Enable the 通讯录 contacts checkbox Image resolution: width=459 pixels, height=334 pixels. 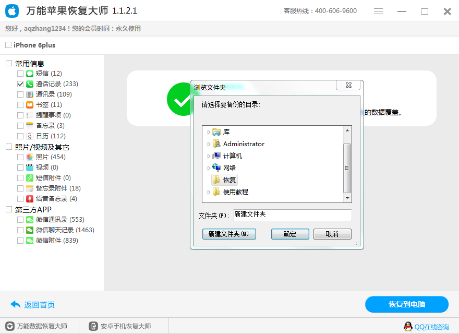click(20, 94)
